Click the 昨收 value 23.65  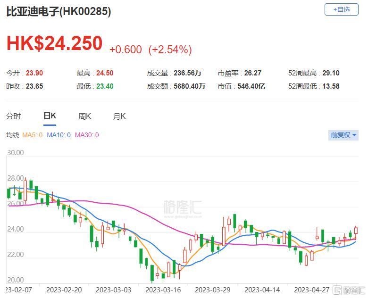pyautogui.click(x=34, y=86)
